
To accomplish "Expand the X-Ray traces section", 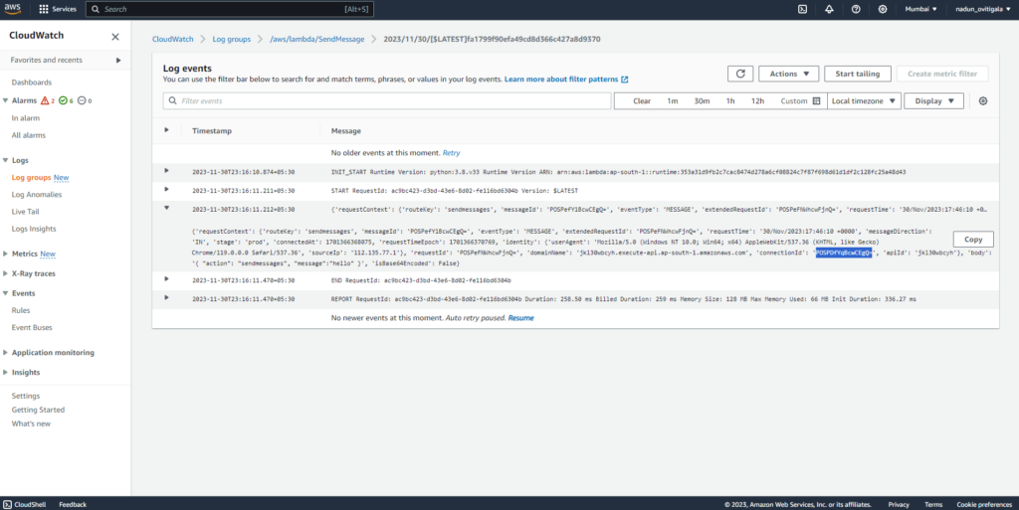I will click(x=6, y=273).
